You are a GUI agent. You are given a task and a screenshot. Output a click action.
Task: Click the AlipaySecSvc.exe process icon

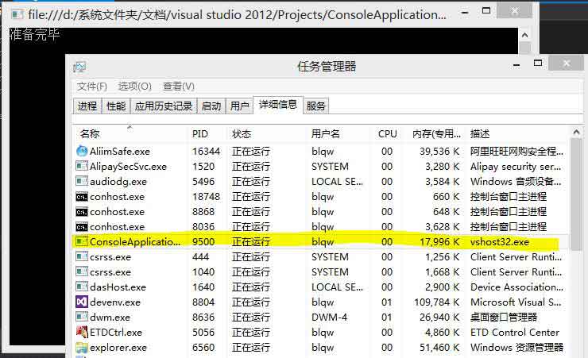(x=82, y=166)
